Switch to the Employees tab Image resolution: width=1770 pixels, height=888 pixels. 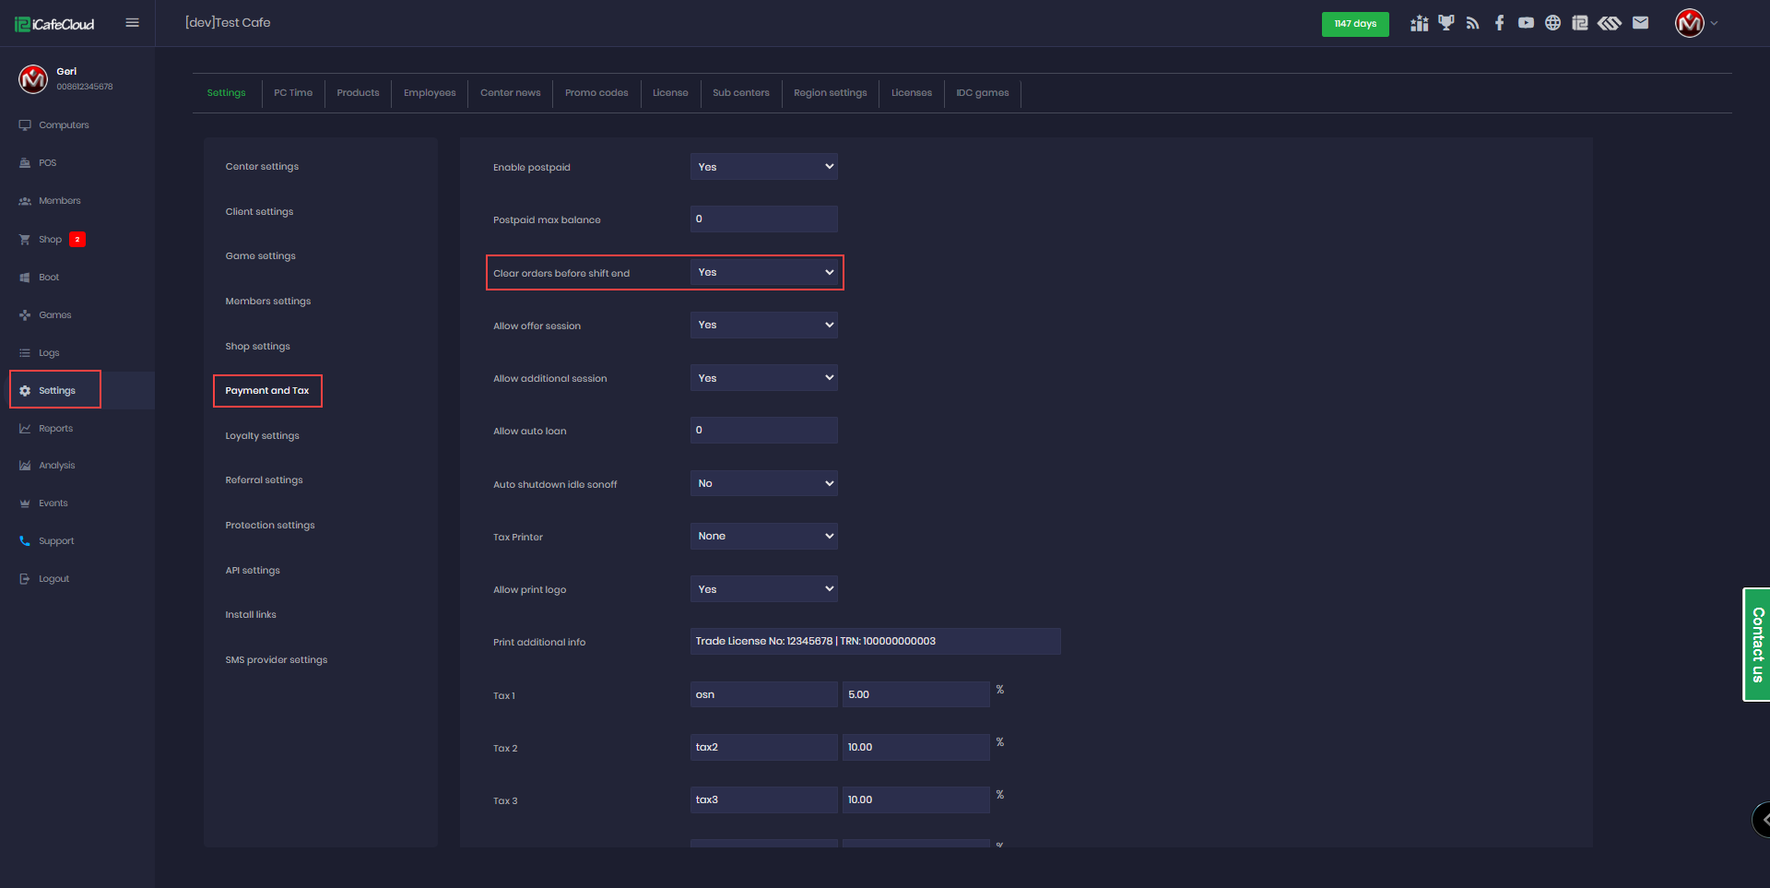point(430,93)
